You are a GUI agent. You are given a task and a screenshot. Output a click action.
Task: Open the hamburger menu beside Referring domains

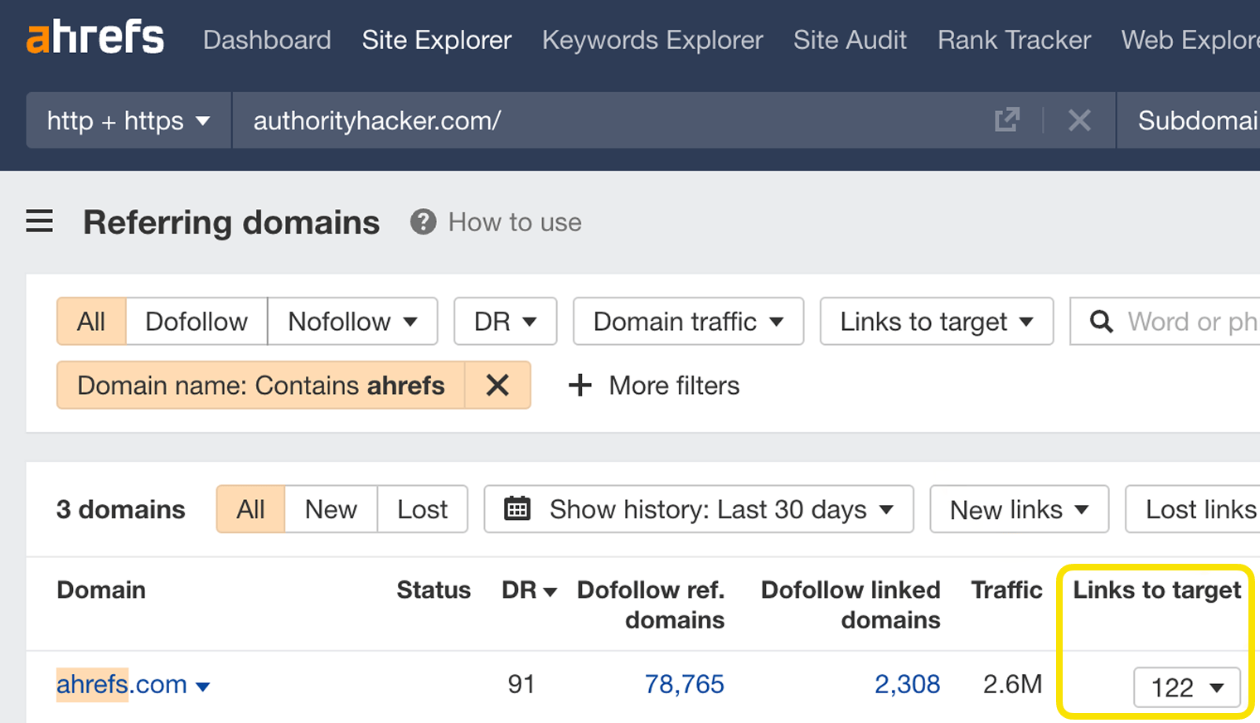click(39, 221)
